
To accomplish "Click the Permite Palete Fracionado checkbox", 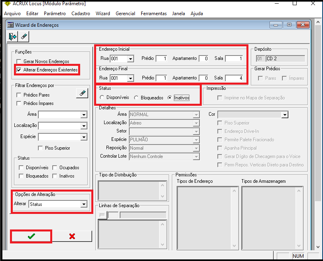I will click(220, 140).
